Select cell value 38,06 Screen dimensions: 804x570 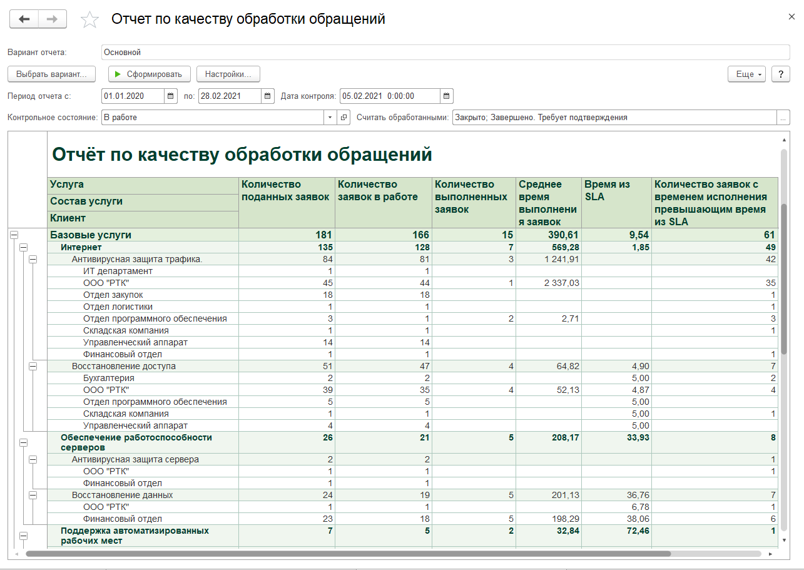click(x=616, y=519)
